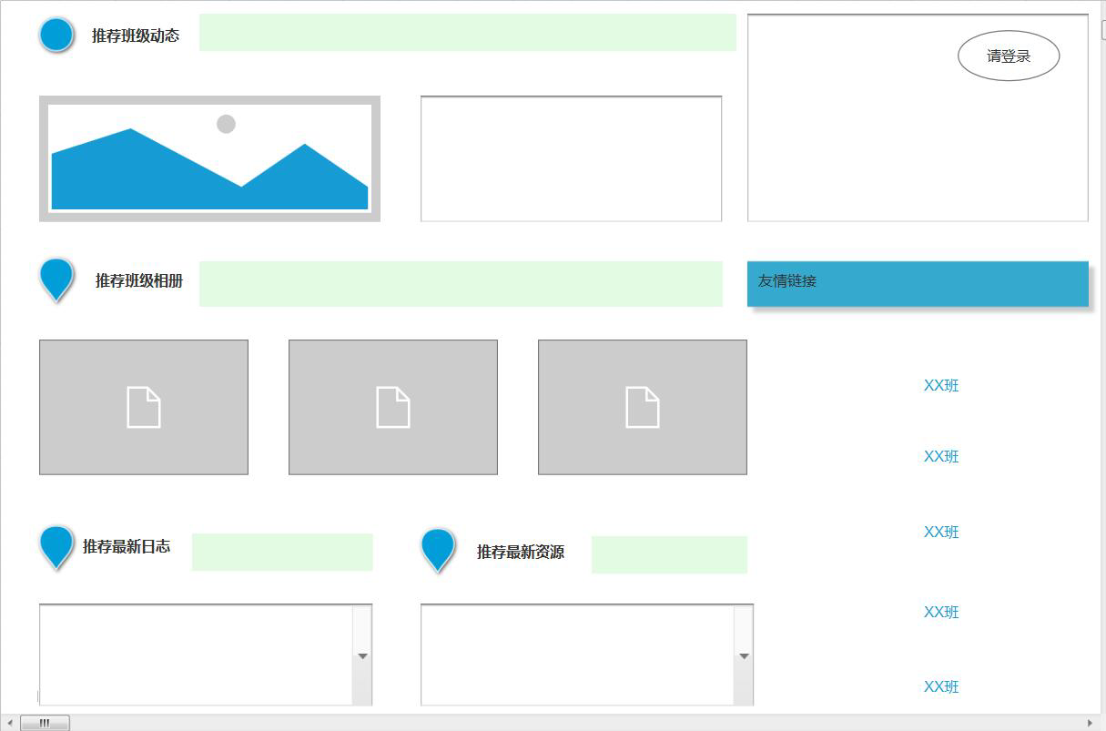Expand the dropdown arrow under 推荐最新资源

point(744,655)
